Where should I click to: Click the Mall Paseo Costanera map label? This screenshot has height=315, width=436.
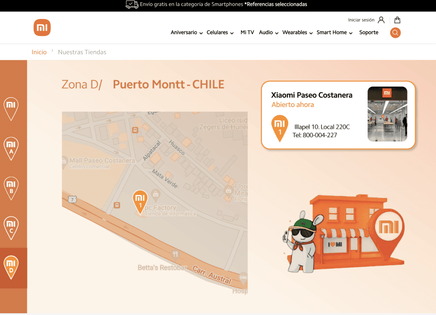(102, 161)
